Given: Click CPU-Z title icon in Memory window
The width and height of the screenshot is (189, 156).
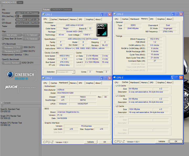Looking at the screenshot, I should [115, 14].
